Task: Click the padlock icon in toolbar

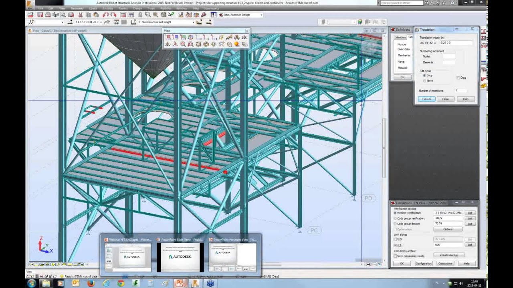Action: point(140,15)
